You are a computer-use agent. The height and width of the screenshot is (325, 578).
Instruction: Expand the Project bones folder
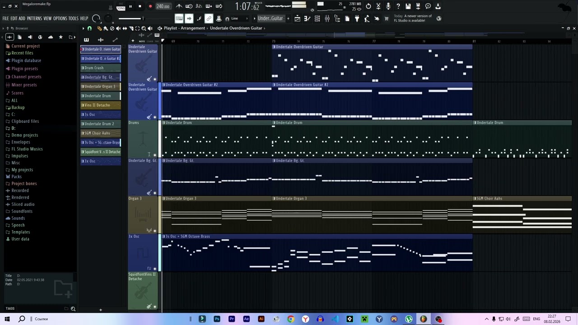tap(24, 184)
